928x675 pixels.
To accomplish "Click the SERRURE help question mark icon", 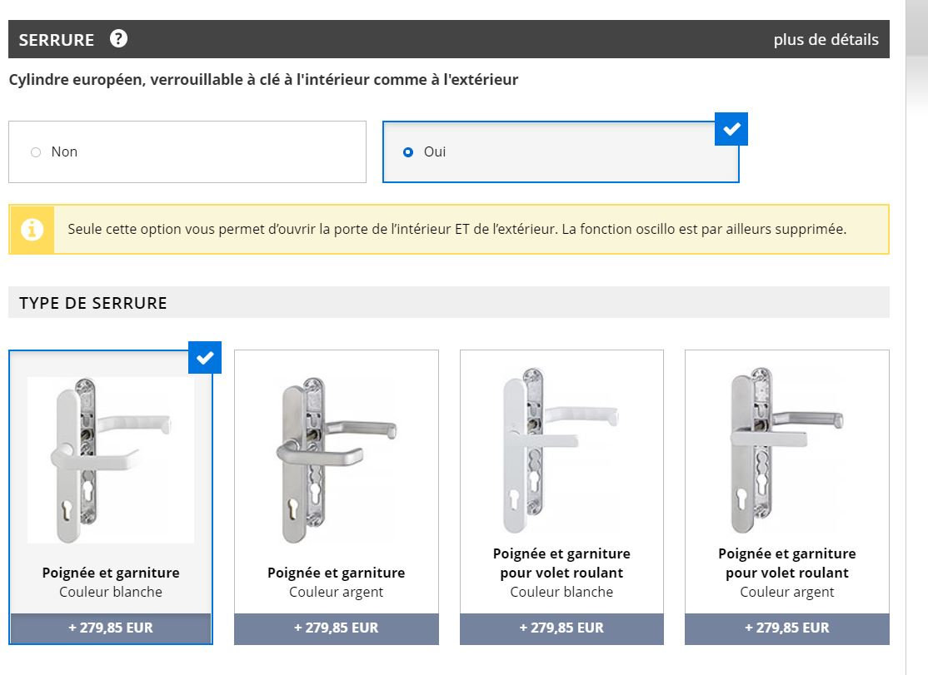I will pyautogui.click(x=118, y=38).
